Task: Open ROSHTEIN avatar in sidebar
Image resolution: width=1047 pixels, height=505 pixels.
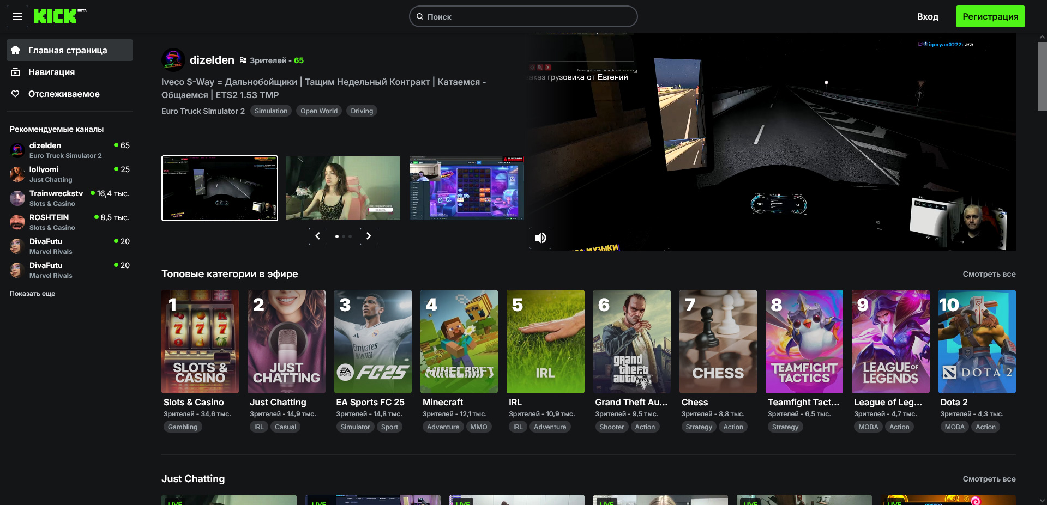Action: click(x=17, y=222)
